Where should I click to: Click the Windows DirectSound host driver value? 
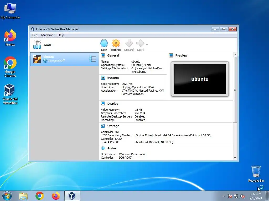click(x=133, y=154)
